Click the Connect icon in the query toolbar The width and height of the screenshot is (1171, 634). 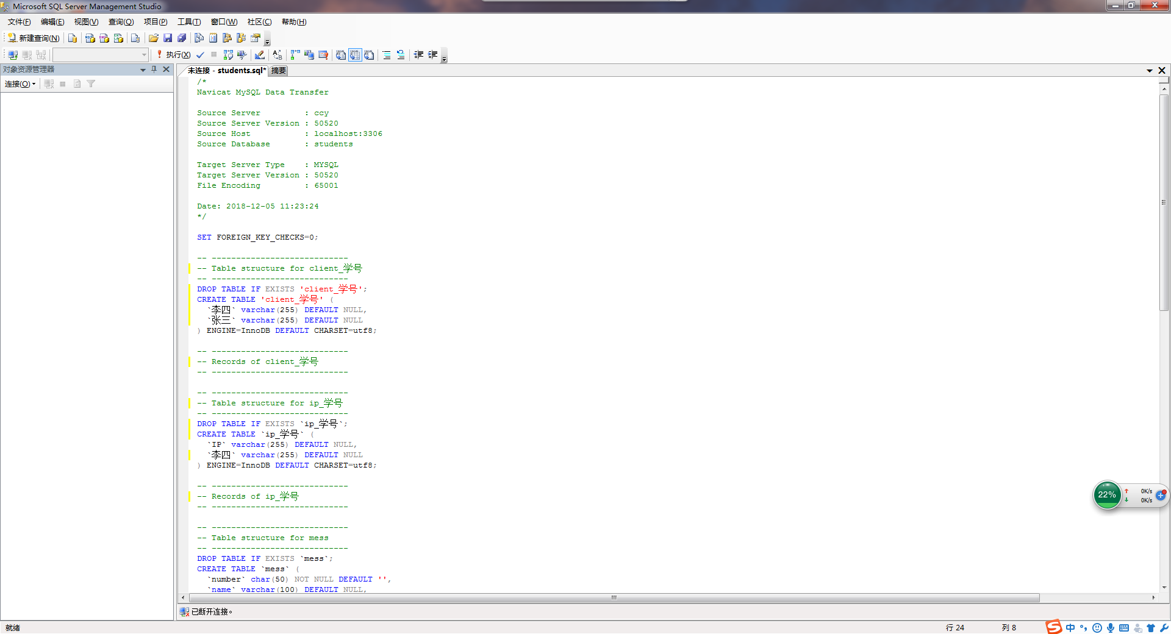[13, 55]
